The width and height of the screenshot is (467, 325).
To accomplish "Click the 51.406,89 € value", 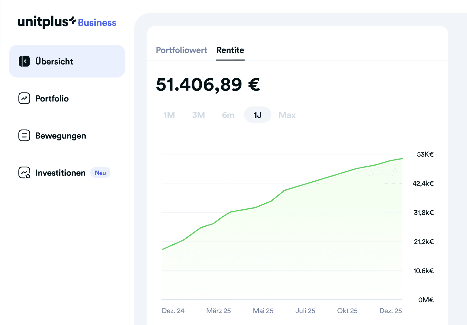I will tap(208, 84).
